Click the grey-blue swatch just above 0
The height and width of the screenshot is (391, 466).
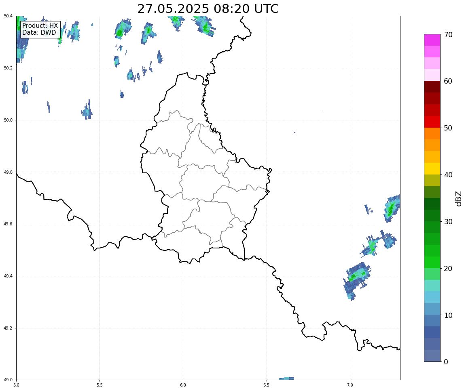[x=432, y=356]
